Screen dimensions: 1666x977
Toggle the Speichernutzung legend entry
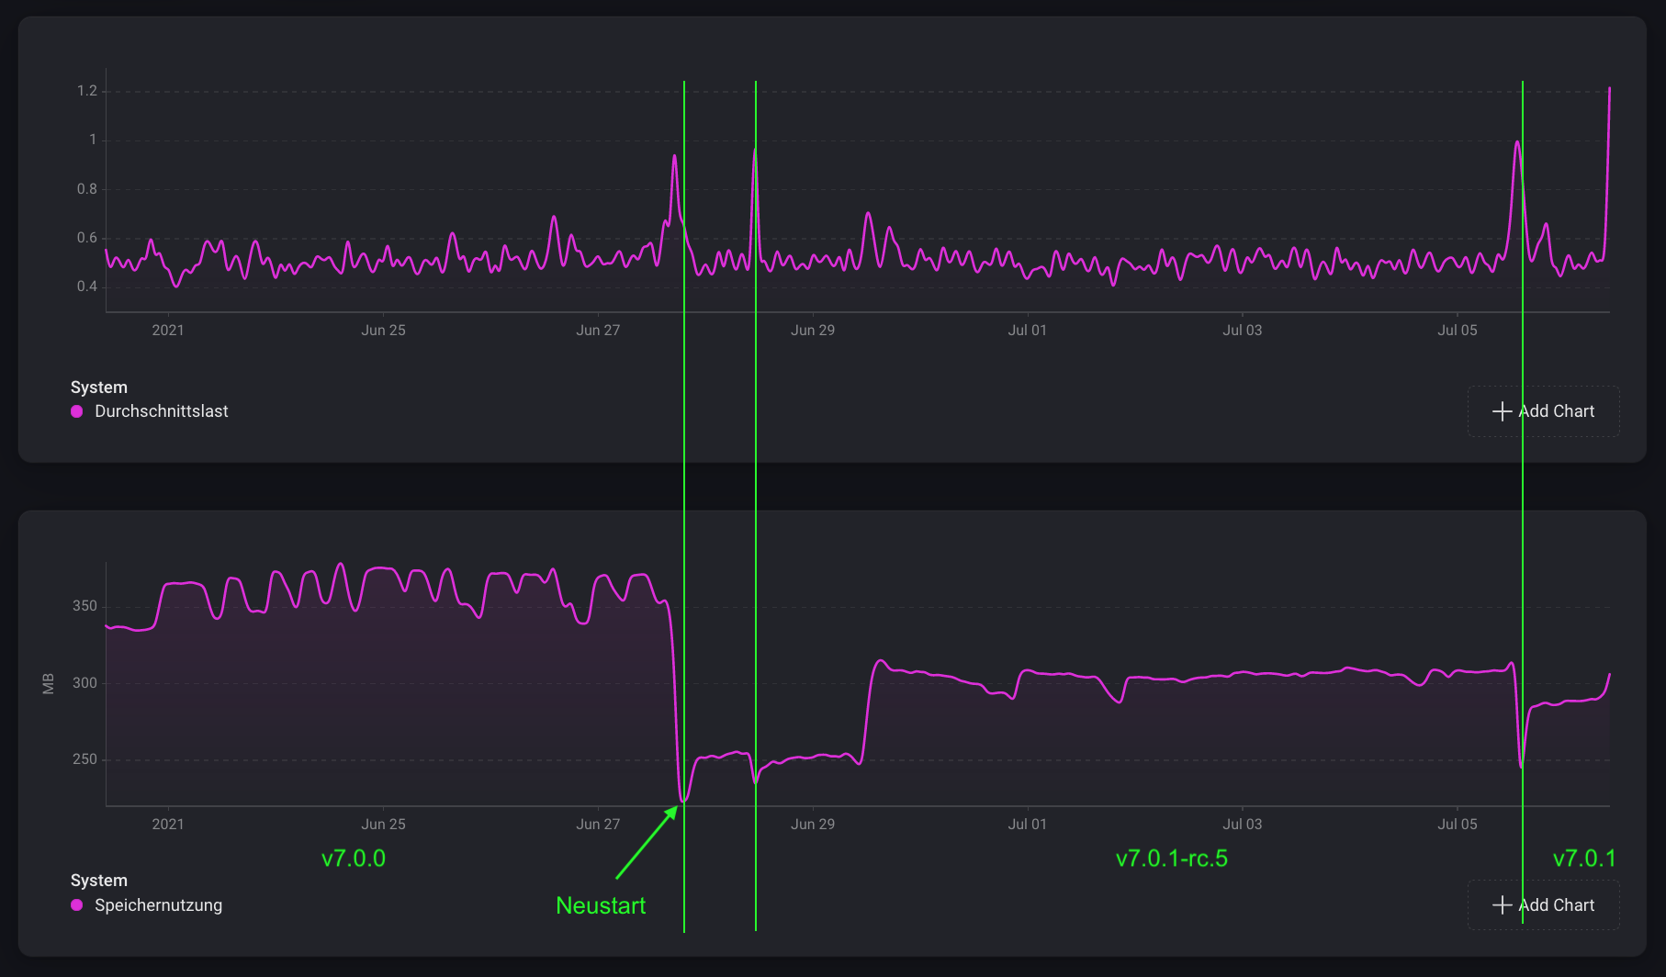point(147,905)
